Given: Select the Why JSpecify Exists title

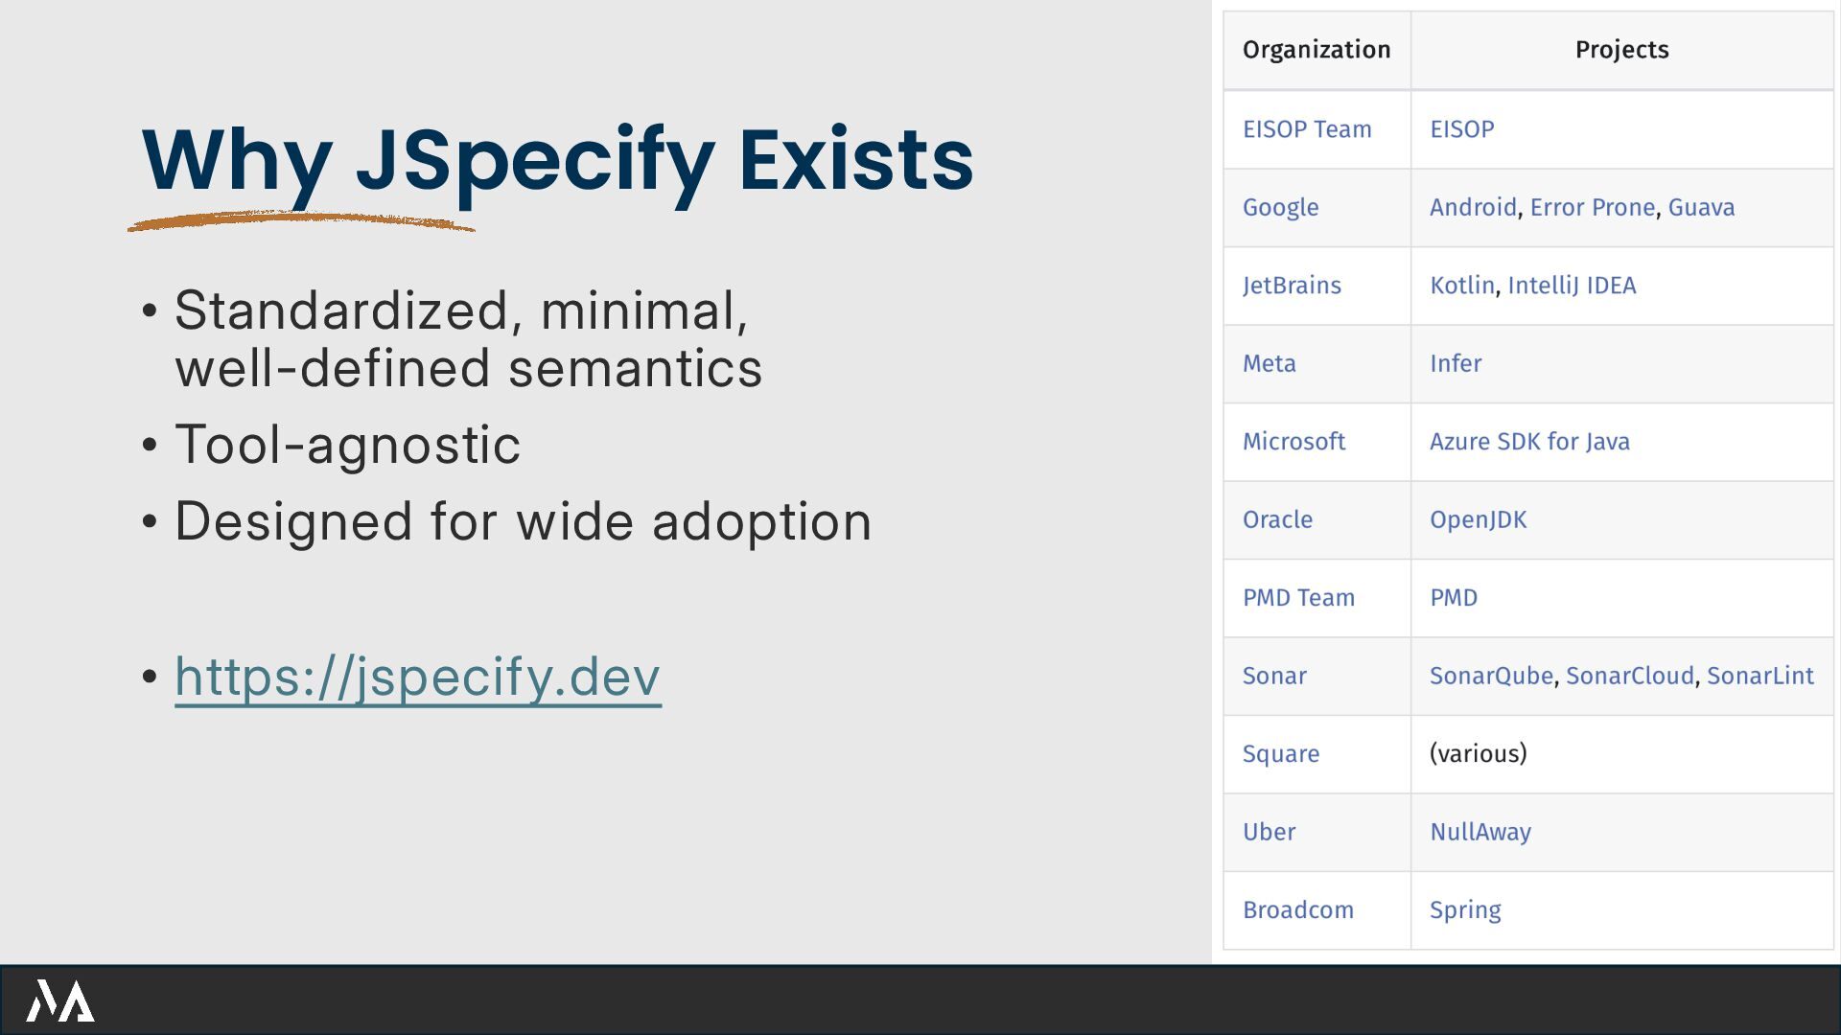Looking at the screenshot, I should (557, 159).
